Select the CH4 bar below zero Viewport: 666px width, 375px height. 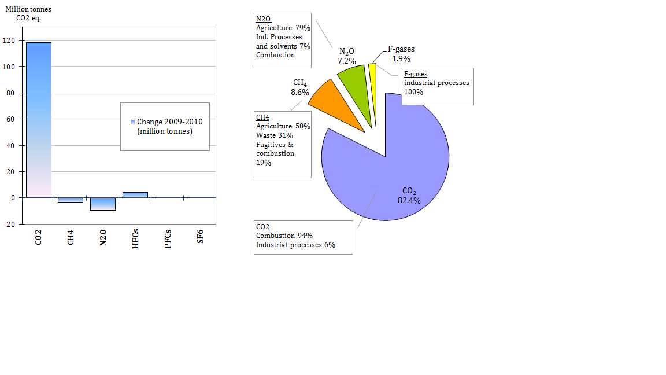click(x=71, y=200)
